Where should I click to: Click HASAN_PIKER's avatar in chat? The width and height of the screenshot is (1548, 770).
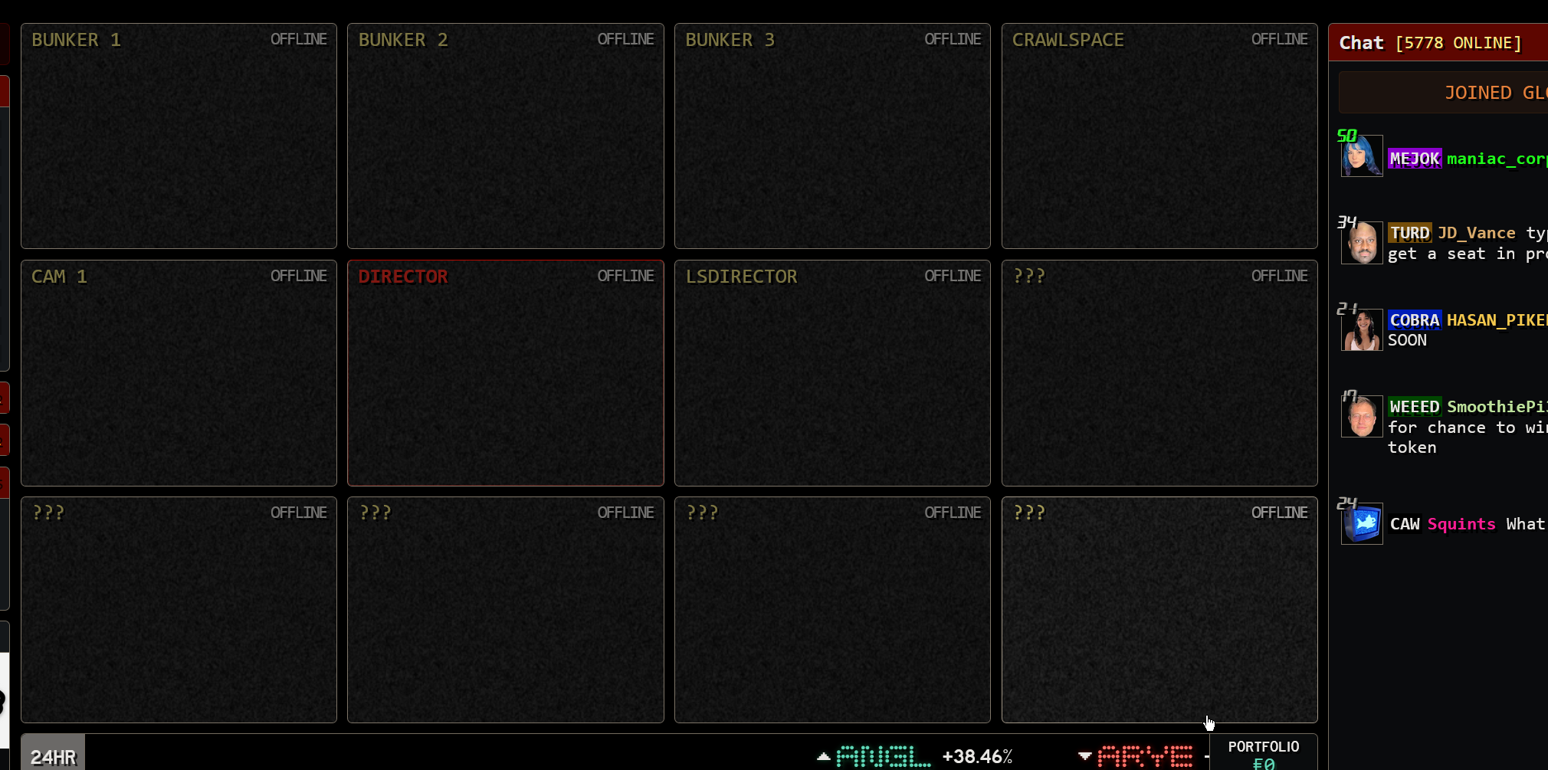click(x=1362, y=330)
